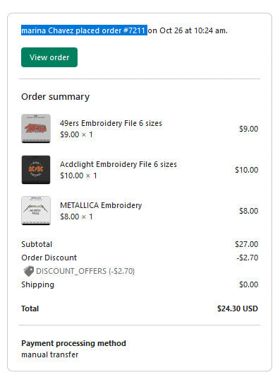275x375 pixels.
Task: Click the highlighted order #7211 text
Action: [134, 30]
